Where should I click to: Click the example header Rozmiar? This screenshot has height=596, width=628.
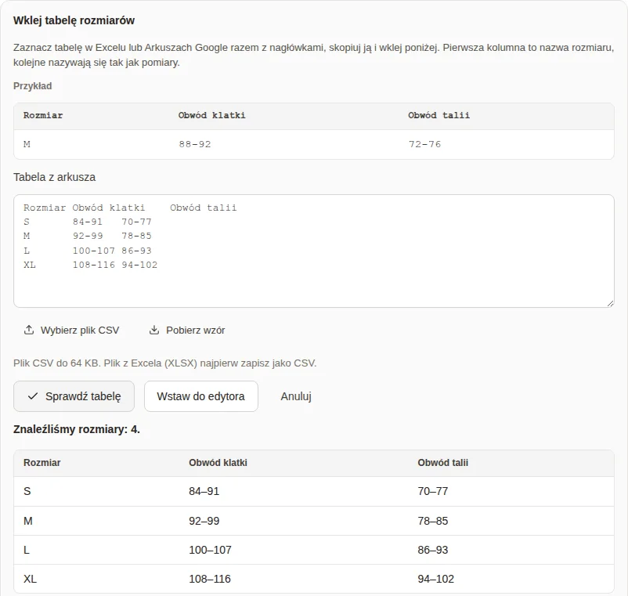(x=43, y=115)
